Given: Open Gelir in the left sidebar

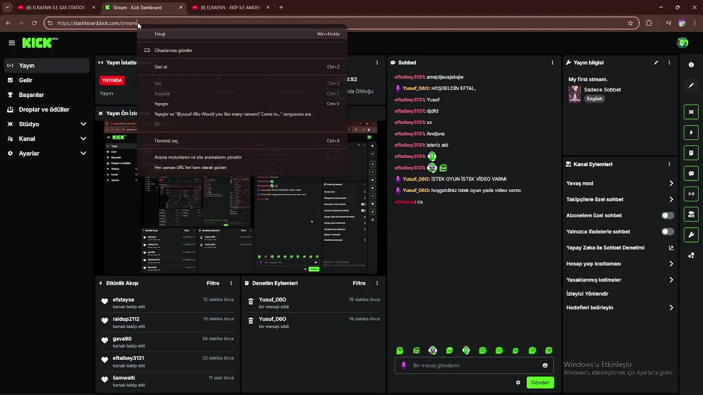Looking at the screenshot, I should (x=47, y=80).
